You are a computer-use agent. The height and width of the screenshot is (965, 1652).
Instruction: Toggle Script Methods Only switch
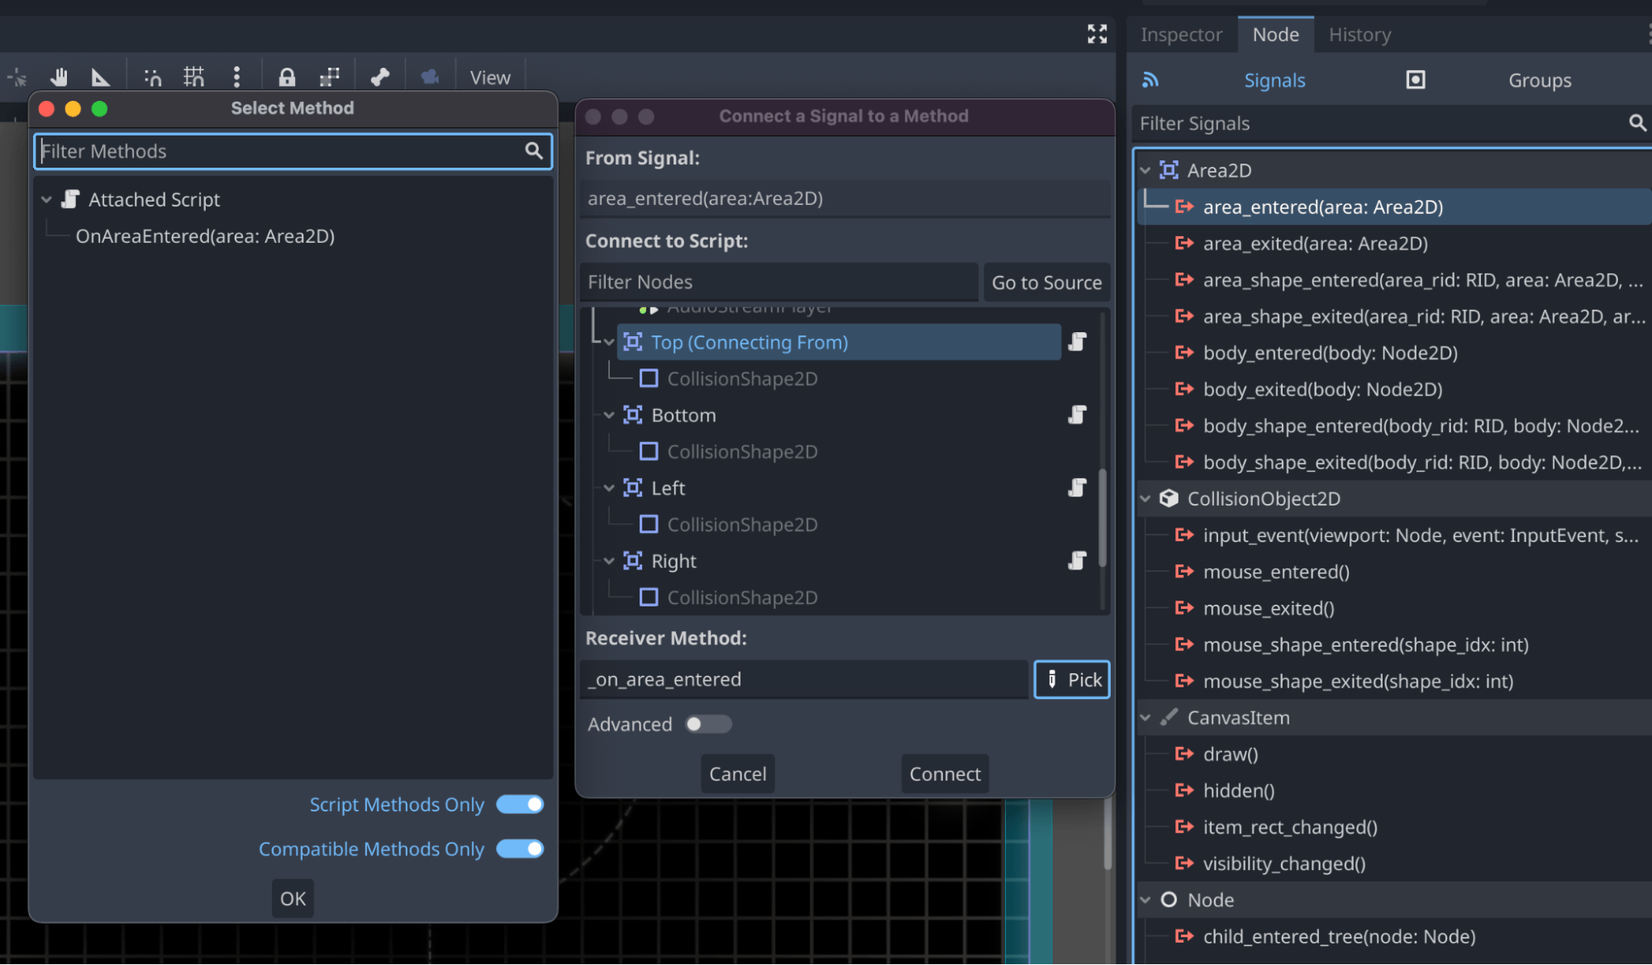[521, 803]
